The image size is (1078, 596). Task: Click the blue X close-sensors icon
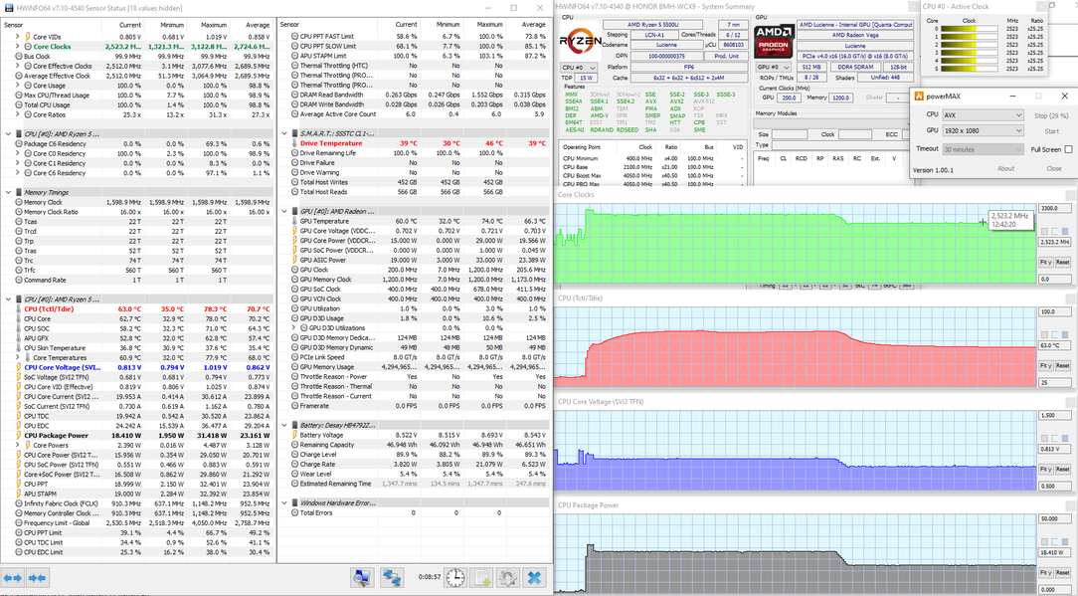[x=533, y=577]
